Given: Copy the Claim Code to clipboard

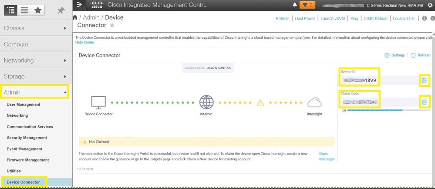Looking at the screenshot, I should (425, 102).
